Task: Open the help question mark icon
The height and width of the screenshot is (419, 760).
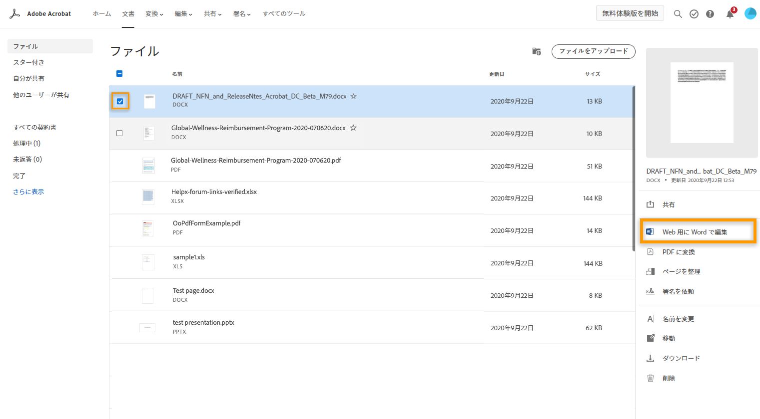Action: coord(710,14)
